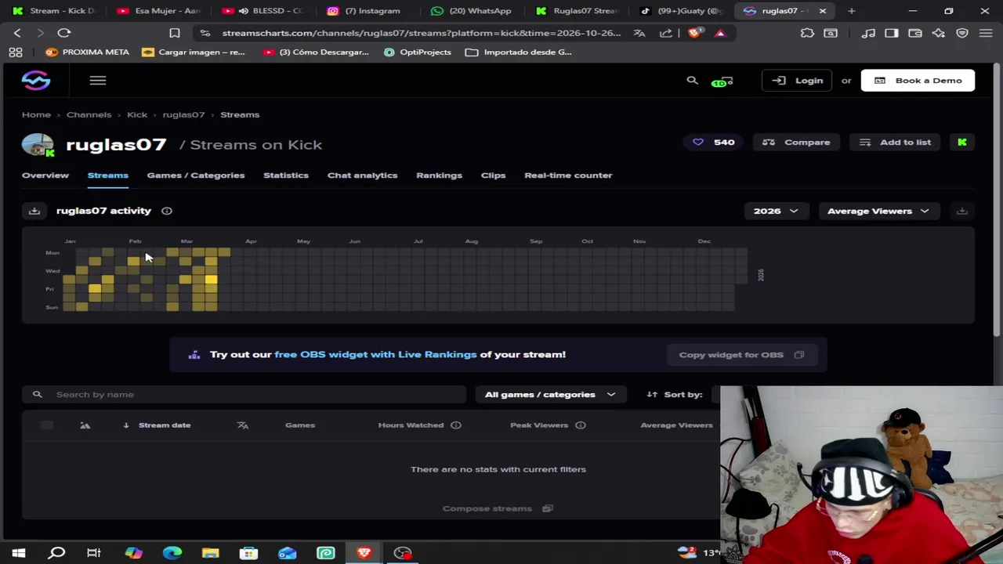Open browser extensions puzzle icon
The width and height of the screenshot is (1003, 564).
[807, 33]
